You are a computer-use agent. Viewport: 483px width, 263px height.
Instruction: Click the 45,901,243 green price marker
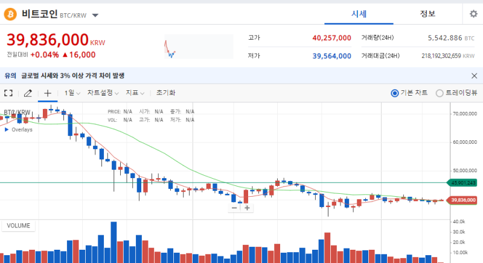[x=463, y=183]
